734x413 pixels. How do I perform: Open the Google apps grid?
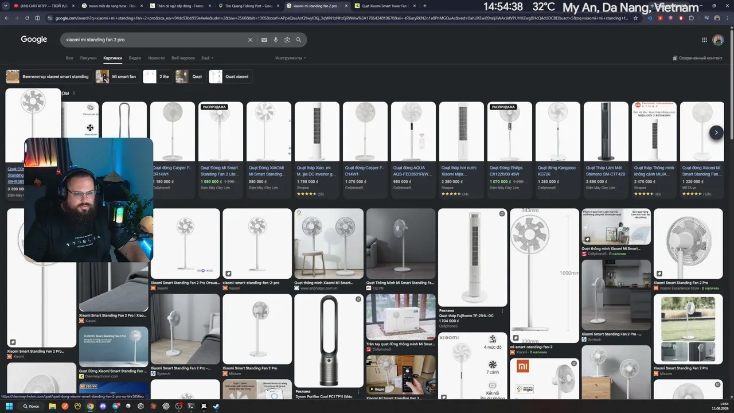coord(704,40)
